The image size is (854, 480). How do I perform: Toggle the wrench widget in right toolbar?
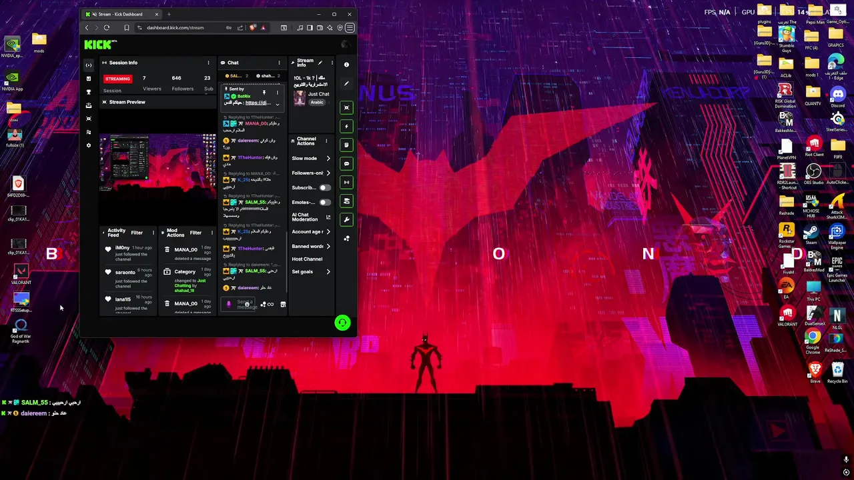pos(346,219)
